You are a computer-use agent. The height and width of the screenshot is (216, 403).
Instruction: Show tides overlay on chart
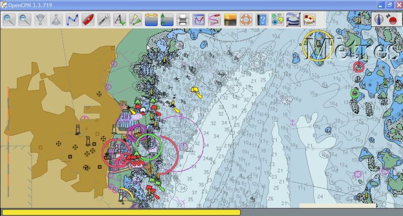point(167,20)
